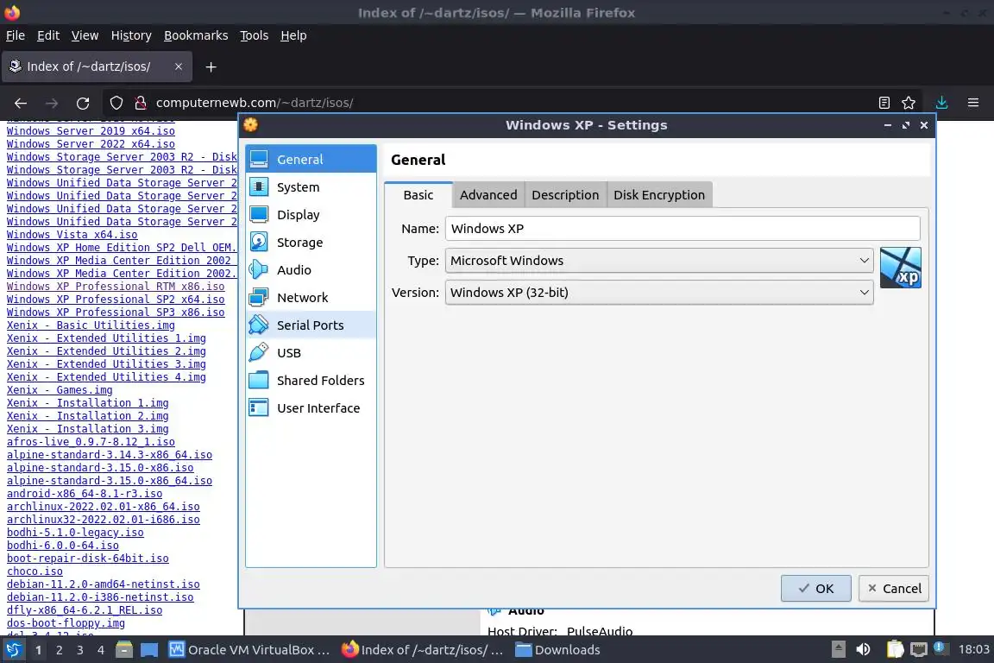Switch to Index of /~dartz/isos/ taskbar window
Image resolution: width=994 pixels, height=663 pixels.
click(x=422, y=650)
